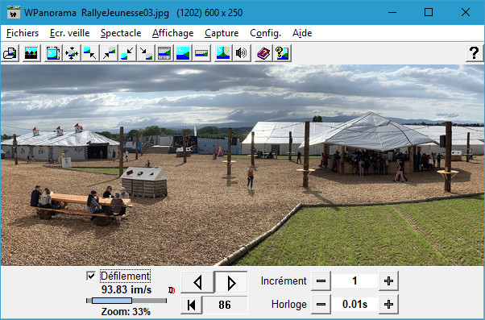Click the 93.83 im/s speed readout
Image resolution: width=485 pixels, height=320 pixels.
126,289
